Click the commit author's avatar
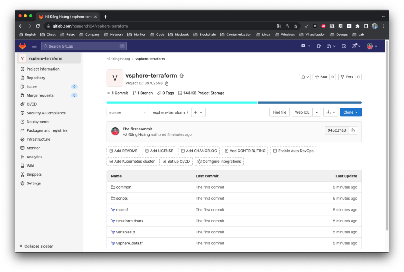The width and height of the screenshot is (404, 272). tap(115, 131)
